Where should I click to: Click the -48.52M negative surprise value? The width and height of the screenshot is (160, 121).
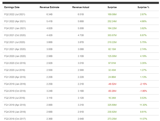pyautogui.click(x=112, y=84)
